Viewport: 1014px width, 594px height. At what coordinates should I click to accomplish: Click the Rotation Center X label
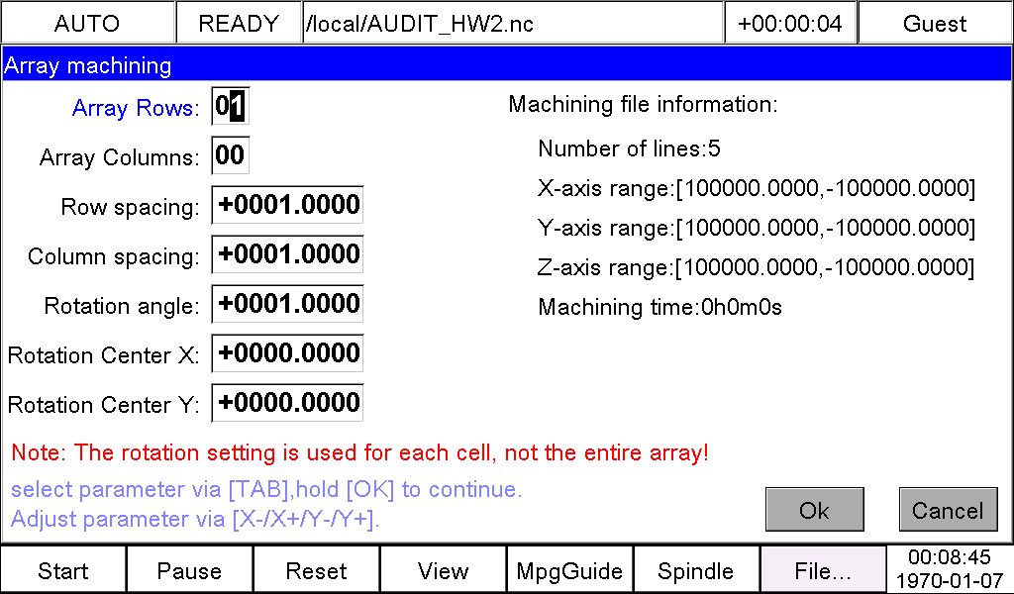click(103, 354)
